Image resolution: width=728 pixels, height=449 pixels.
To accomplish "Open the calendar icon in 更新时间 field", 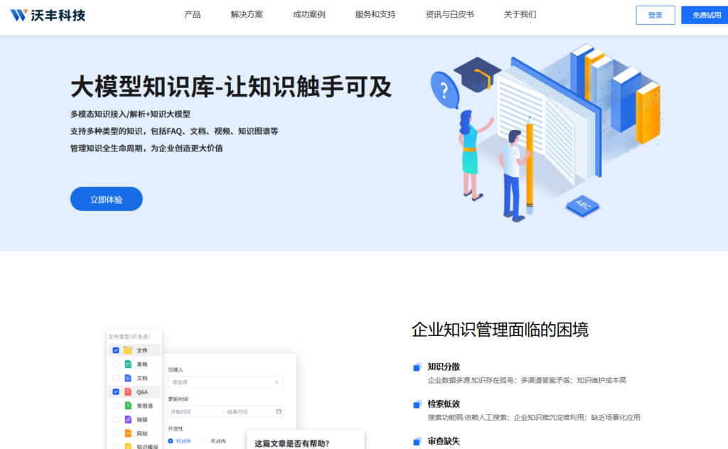I will click(x=279, y=411).
